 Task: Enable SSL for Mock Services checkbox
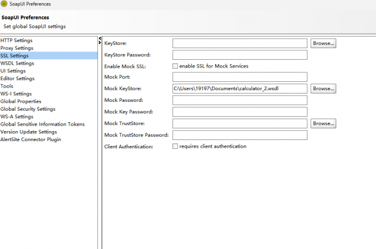click(175, 66)
